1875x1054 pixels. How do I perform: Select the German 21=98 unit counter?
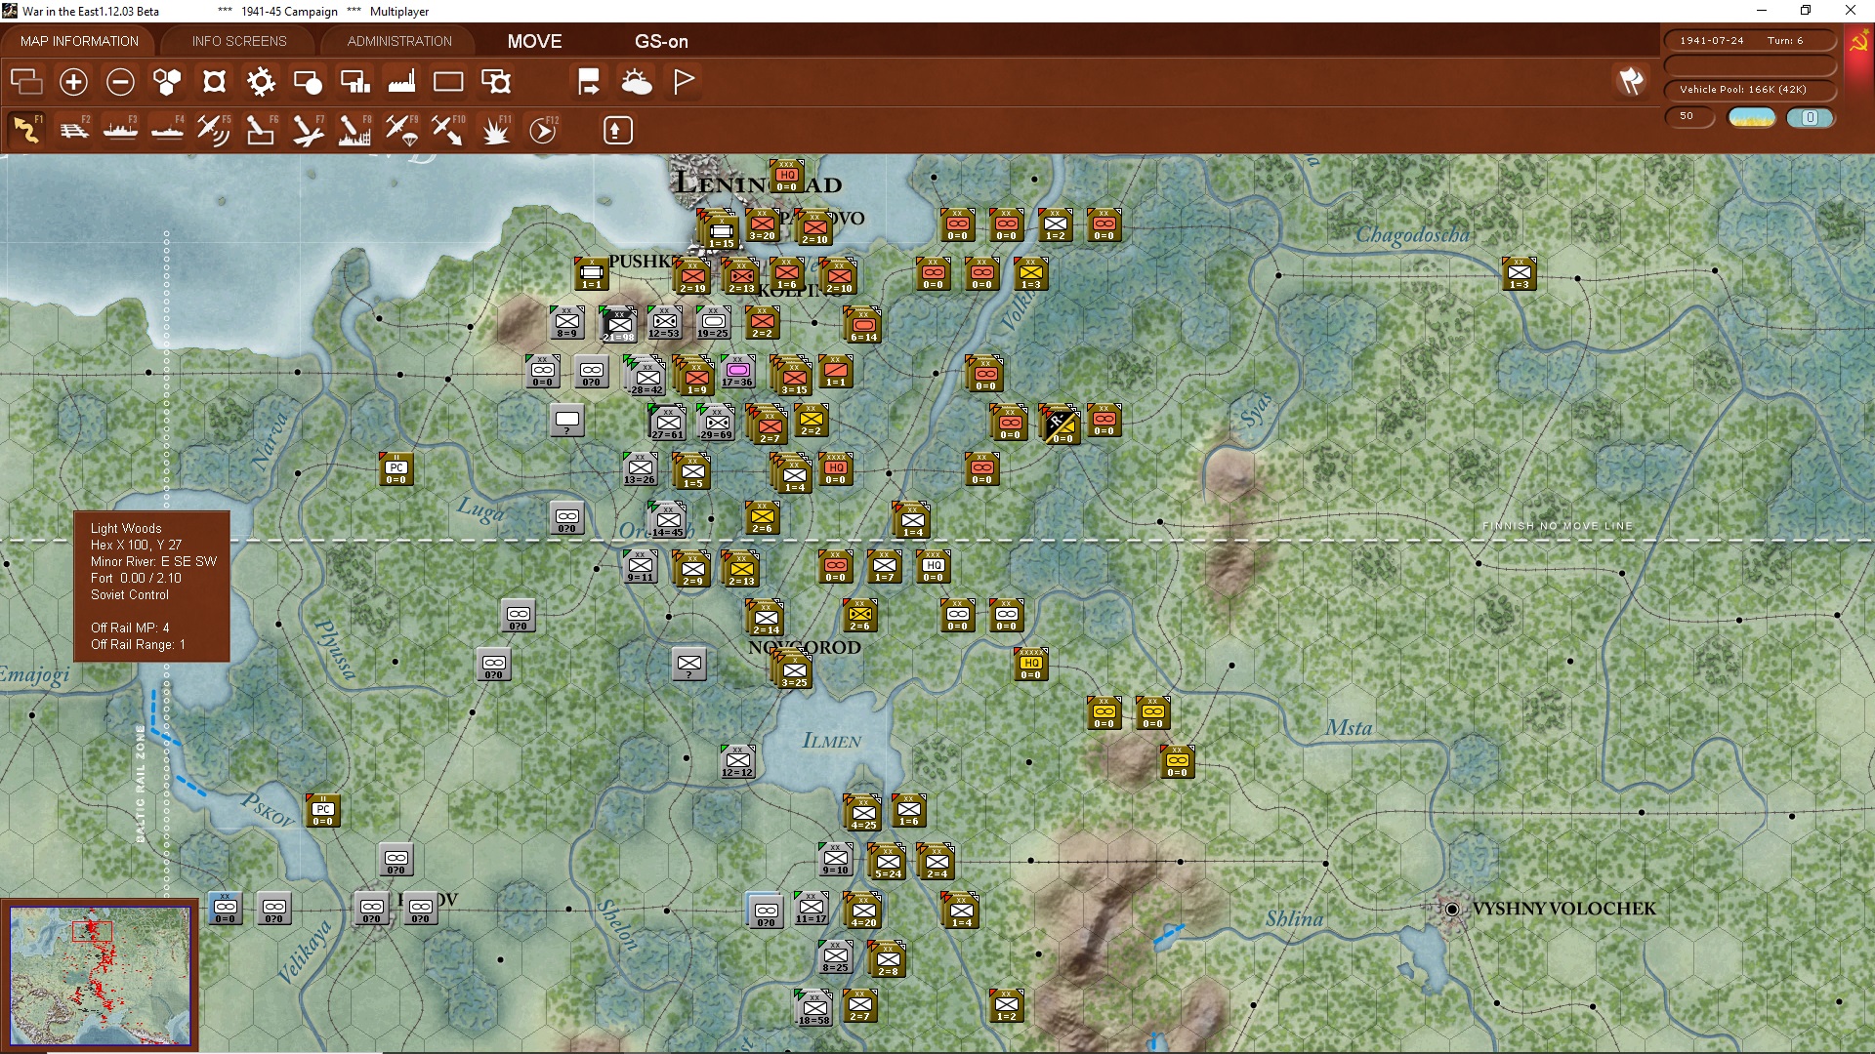pos(618,325)
